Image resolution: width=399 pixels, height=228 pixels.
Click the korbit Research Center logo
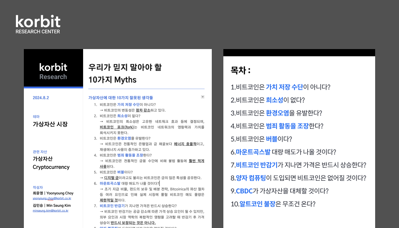click(x=38, y=24)
